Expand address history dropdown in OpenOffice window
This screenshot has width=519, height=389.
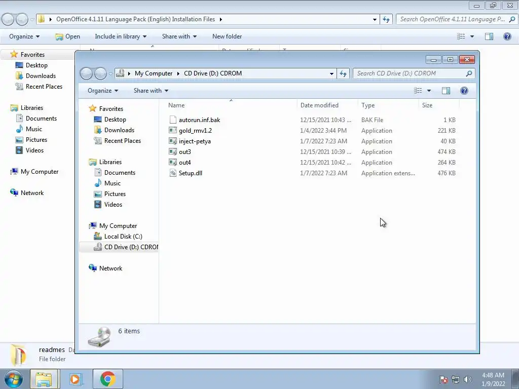[x=375, y=19]
